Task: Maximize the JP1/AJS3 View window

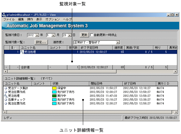Action: (172, 15)
